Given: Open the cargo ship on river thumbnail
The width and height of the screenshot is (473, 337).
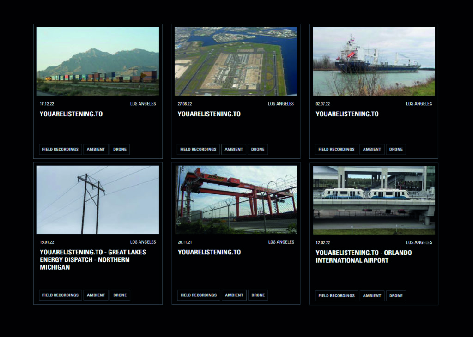Looking at the screenshot, I should click(x=374, y=61).
